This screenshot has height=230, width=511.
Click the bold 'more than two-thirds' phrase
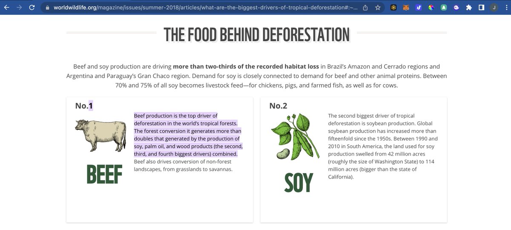[246, 67]
